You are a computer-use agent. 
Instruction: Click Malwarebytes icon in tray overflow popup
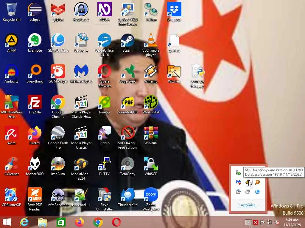[238, 182]
